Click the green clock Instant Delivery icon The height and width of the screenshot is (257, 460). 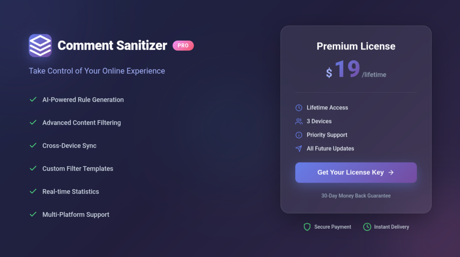[367, 227]
